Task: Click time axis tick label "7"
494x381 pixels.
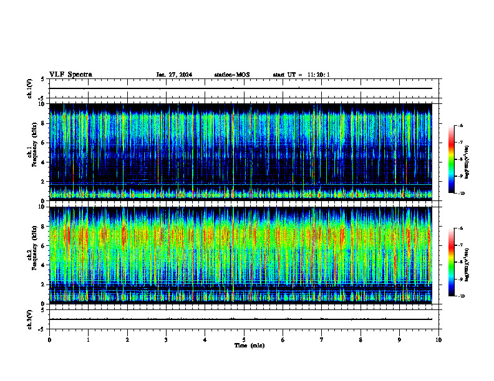Action: [322, 340]
